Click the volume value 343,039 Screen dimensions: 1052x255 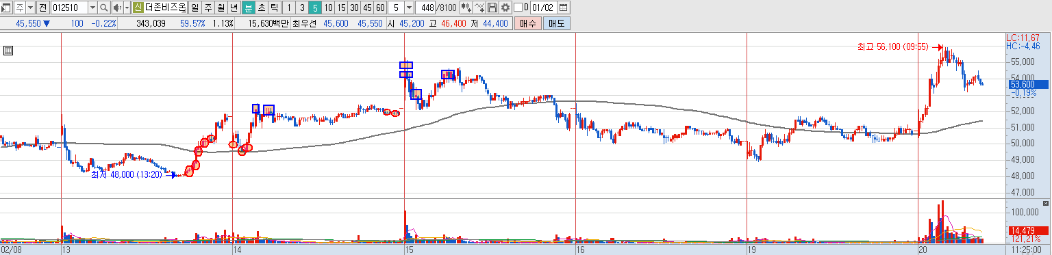(x=151, y=23)
